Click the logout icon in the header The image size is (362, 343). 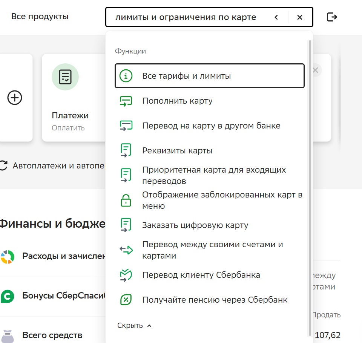click(x=332, y=17)
